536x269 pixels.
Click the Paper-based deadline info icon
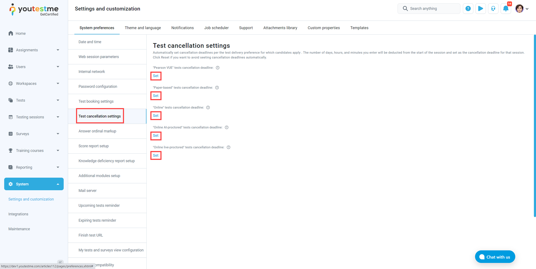[217, 88]
